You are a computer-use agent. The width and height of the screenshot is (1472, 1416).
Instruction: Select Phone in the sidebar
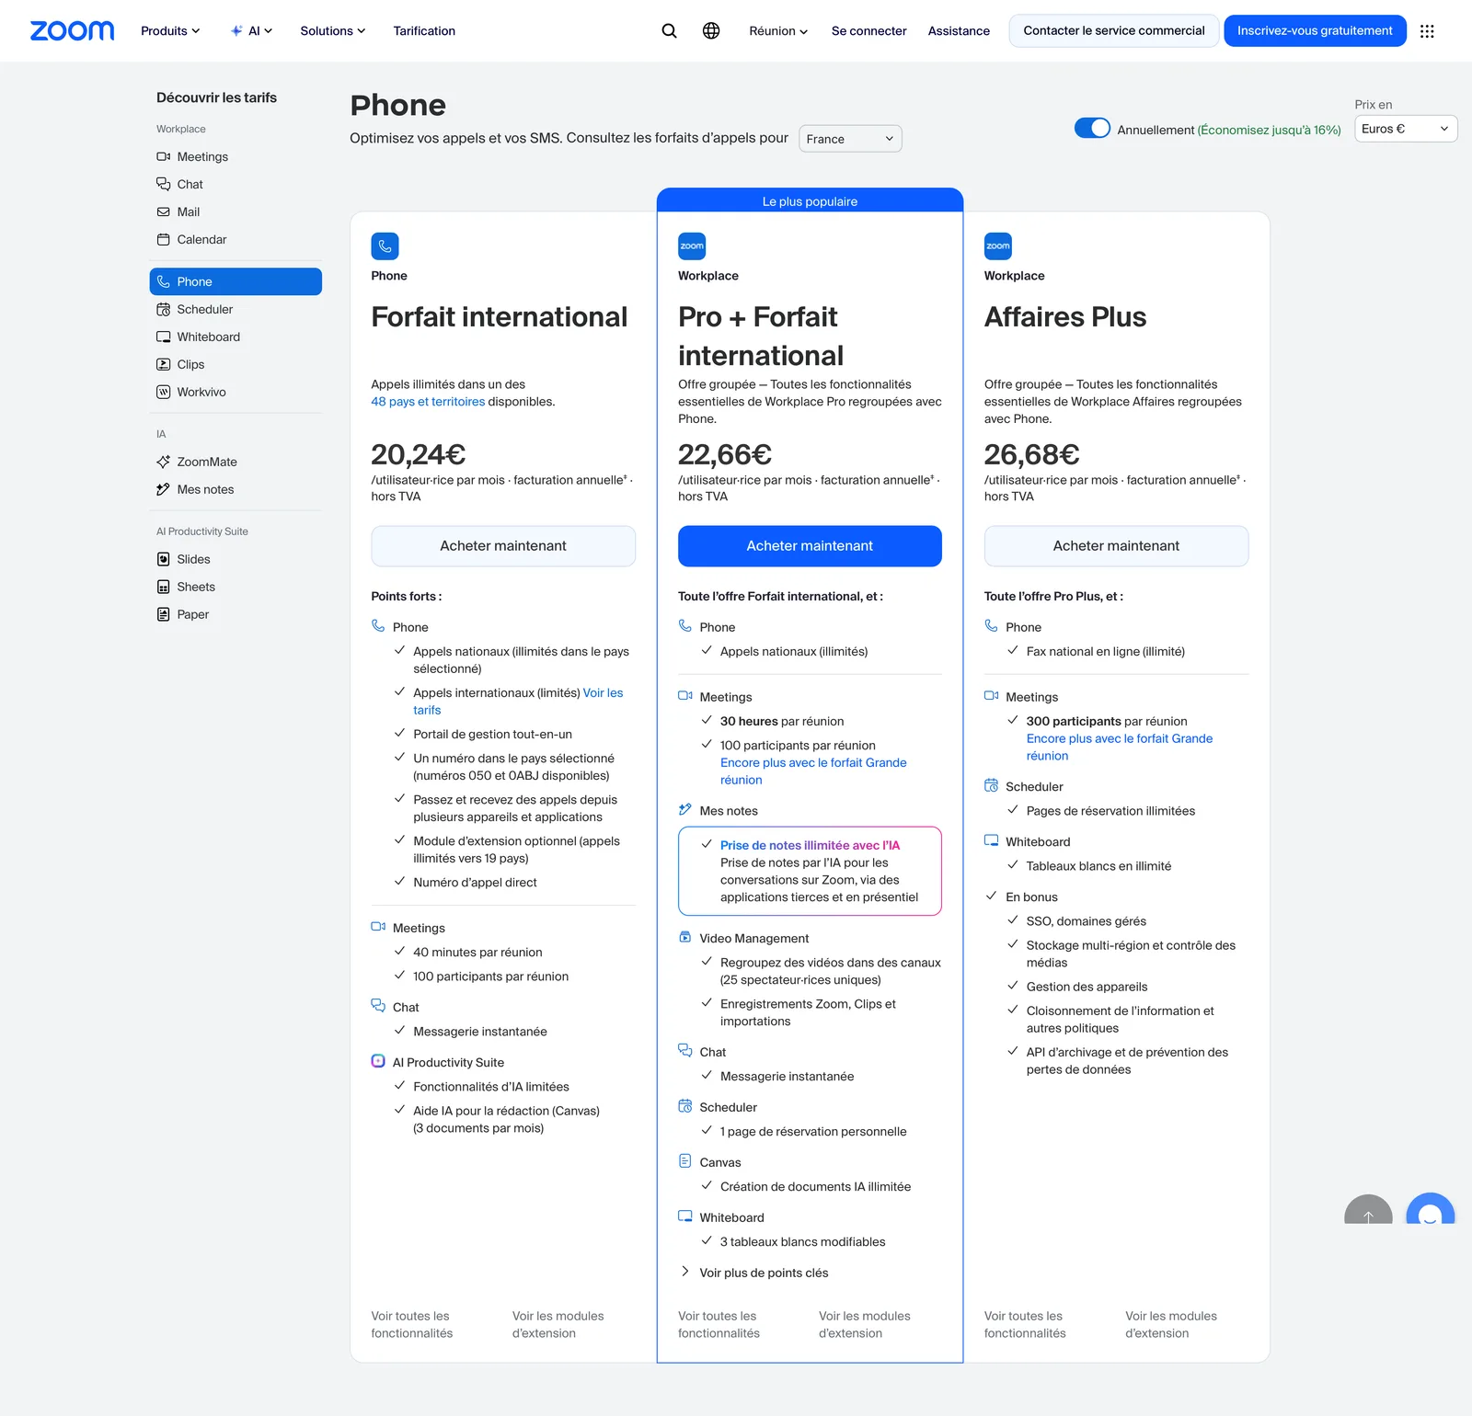236,281
